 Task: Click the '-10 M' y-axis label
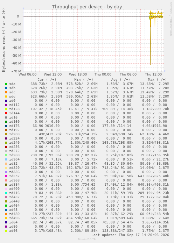(x=16, y=24)
